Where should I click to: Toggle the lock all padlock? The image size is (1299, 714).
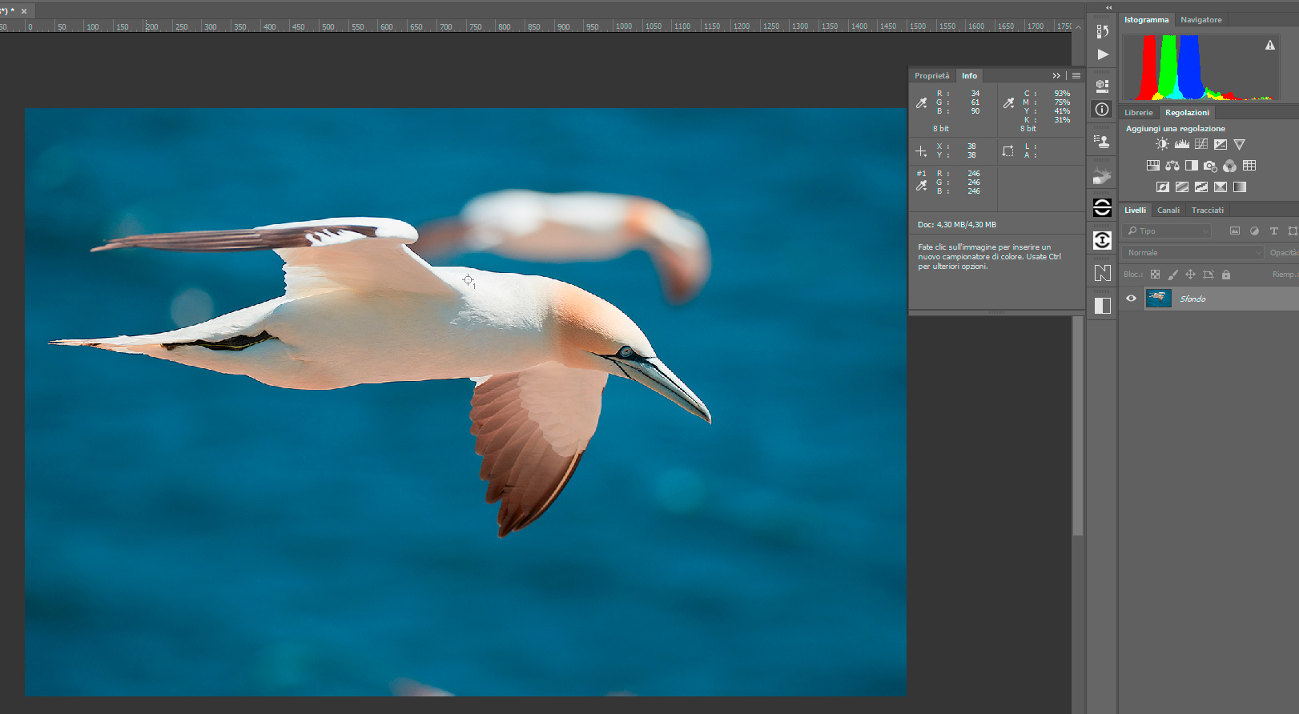point(1226,275)
